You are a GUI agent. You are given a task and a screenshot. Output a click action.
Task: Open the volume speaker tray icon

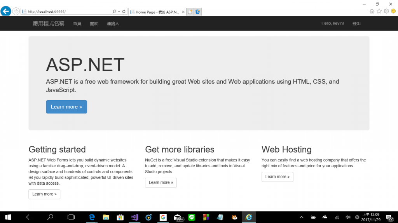348,217
